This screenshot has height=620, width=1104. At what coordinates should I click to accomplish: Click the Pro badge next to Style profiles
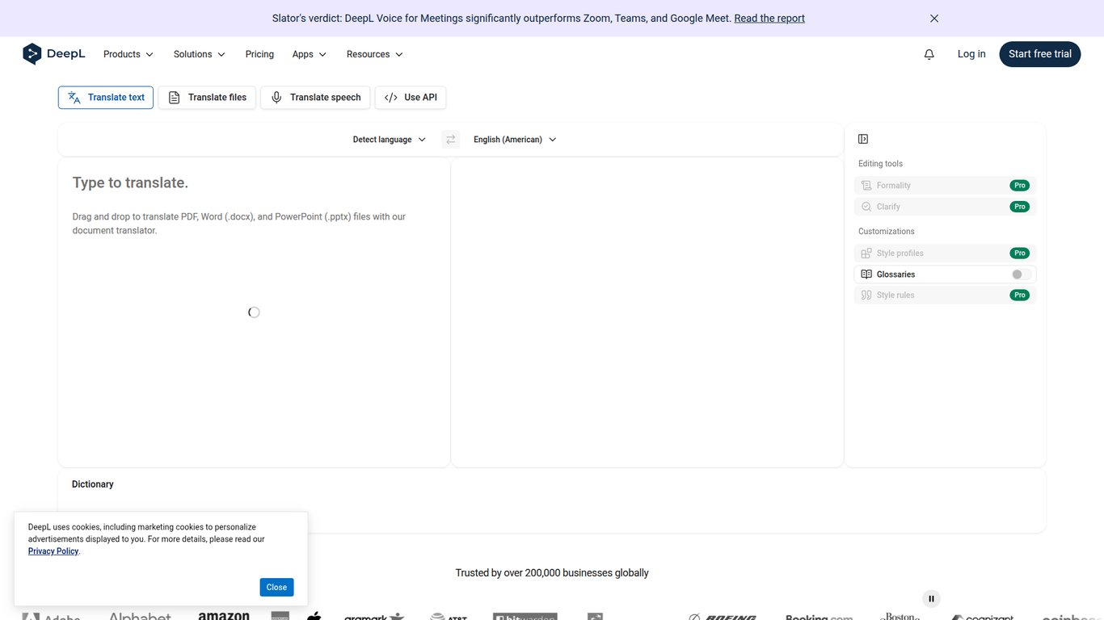pos(1020,253)
